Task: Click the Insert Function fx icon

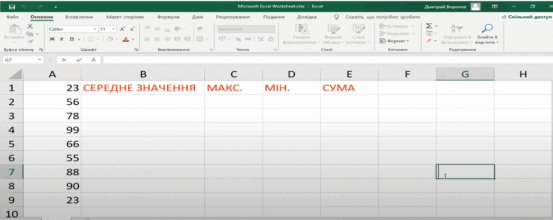Action: tap(94, 60)
